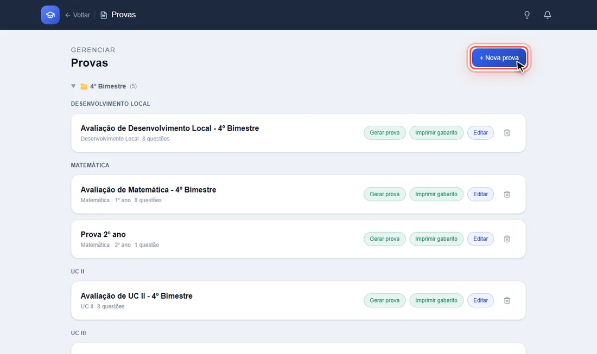597x354 pixels.
Task: Delete Avaliação de Desenvolvimento Local with trash icon
Action: (507, 133)
